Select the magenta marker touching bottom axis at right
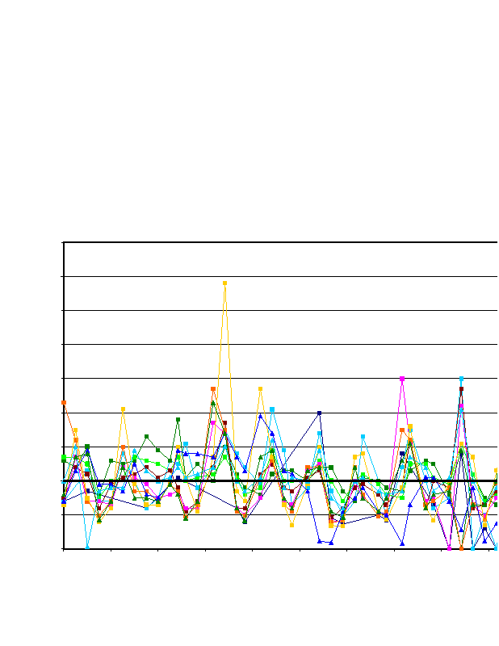This screenshot has width=499, height=646. coord(449,547)
